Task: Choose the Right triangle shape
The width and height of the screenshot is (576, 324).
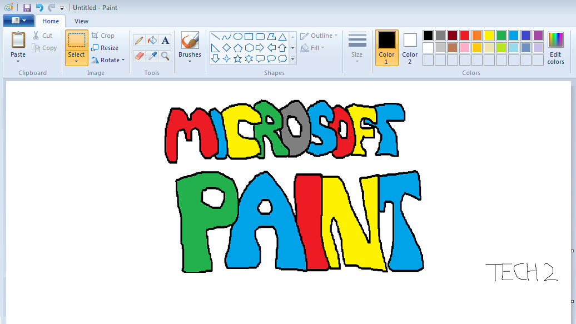Action: [x=216, y=48]
